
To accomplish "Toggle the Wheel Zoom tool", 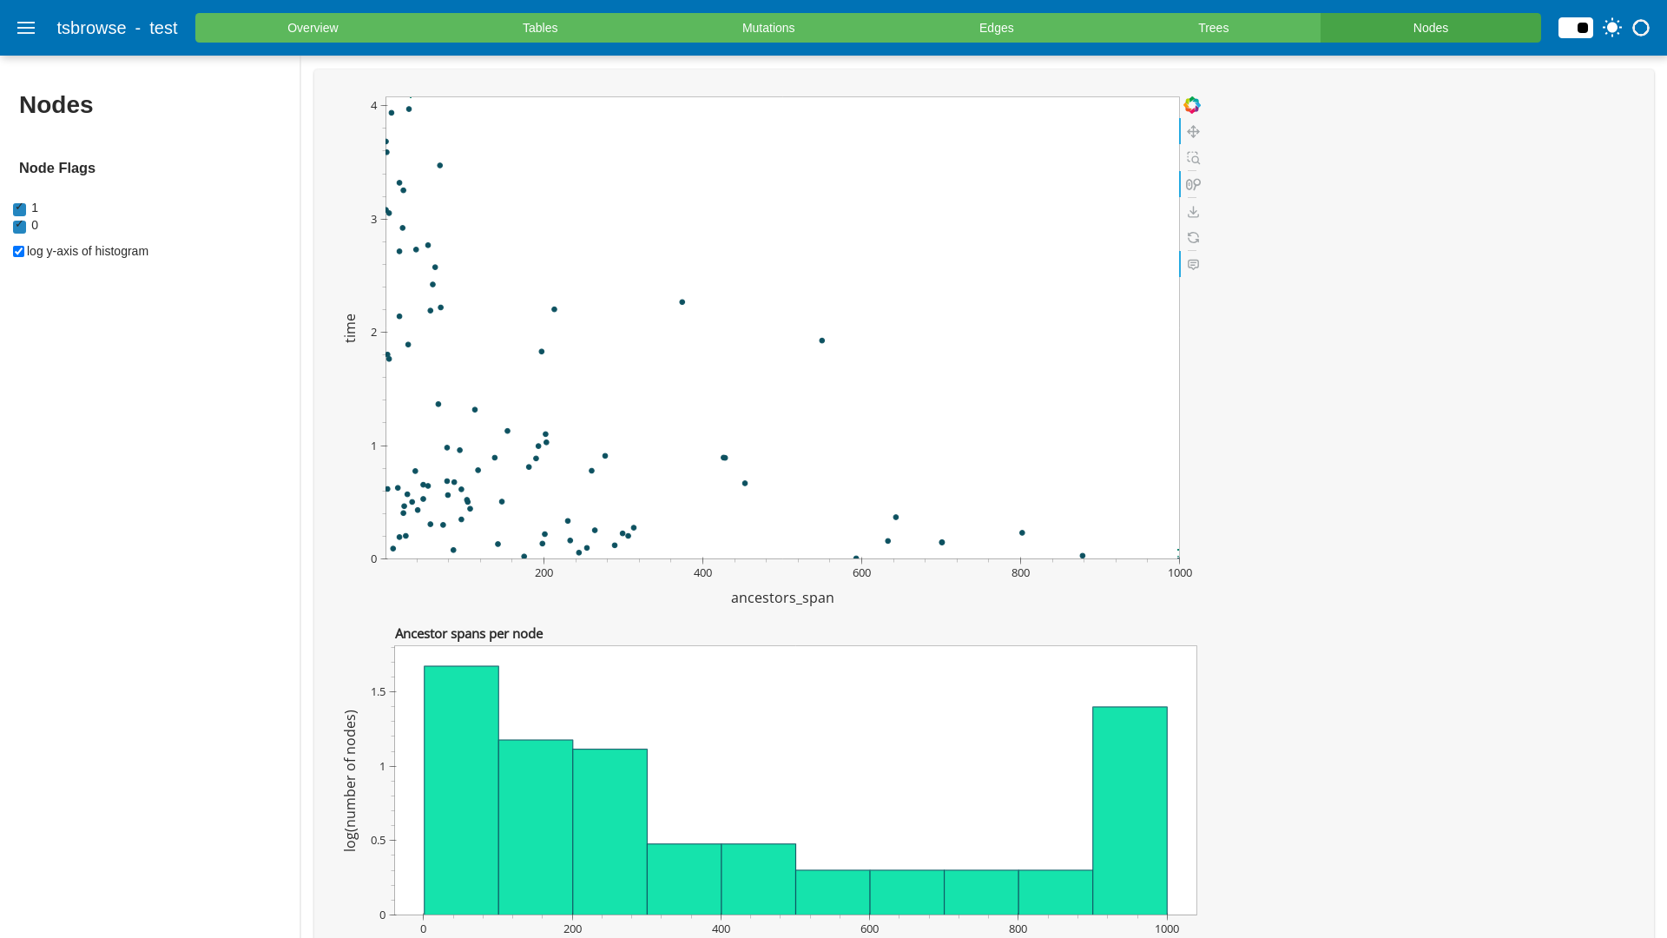I will [x=1193, y=184].
